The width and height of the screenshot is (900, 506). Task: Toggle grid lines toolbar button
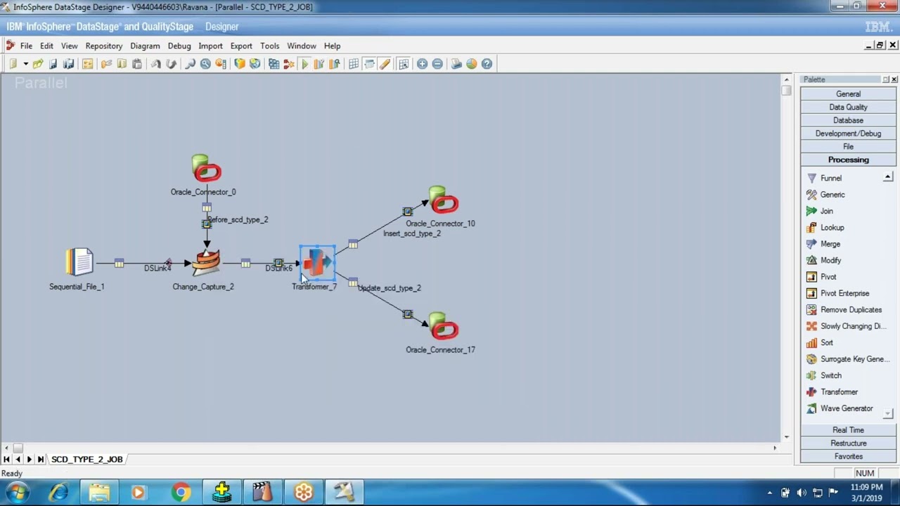354,64
